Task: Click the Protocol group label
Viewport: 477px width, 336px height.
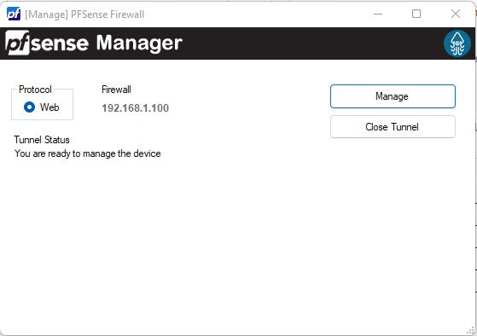Action: click(35, 90)
